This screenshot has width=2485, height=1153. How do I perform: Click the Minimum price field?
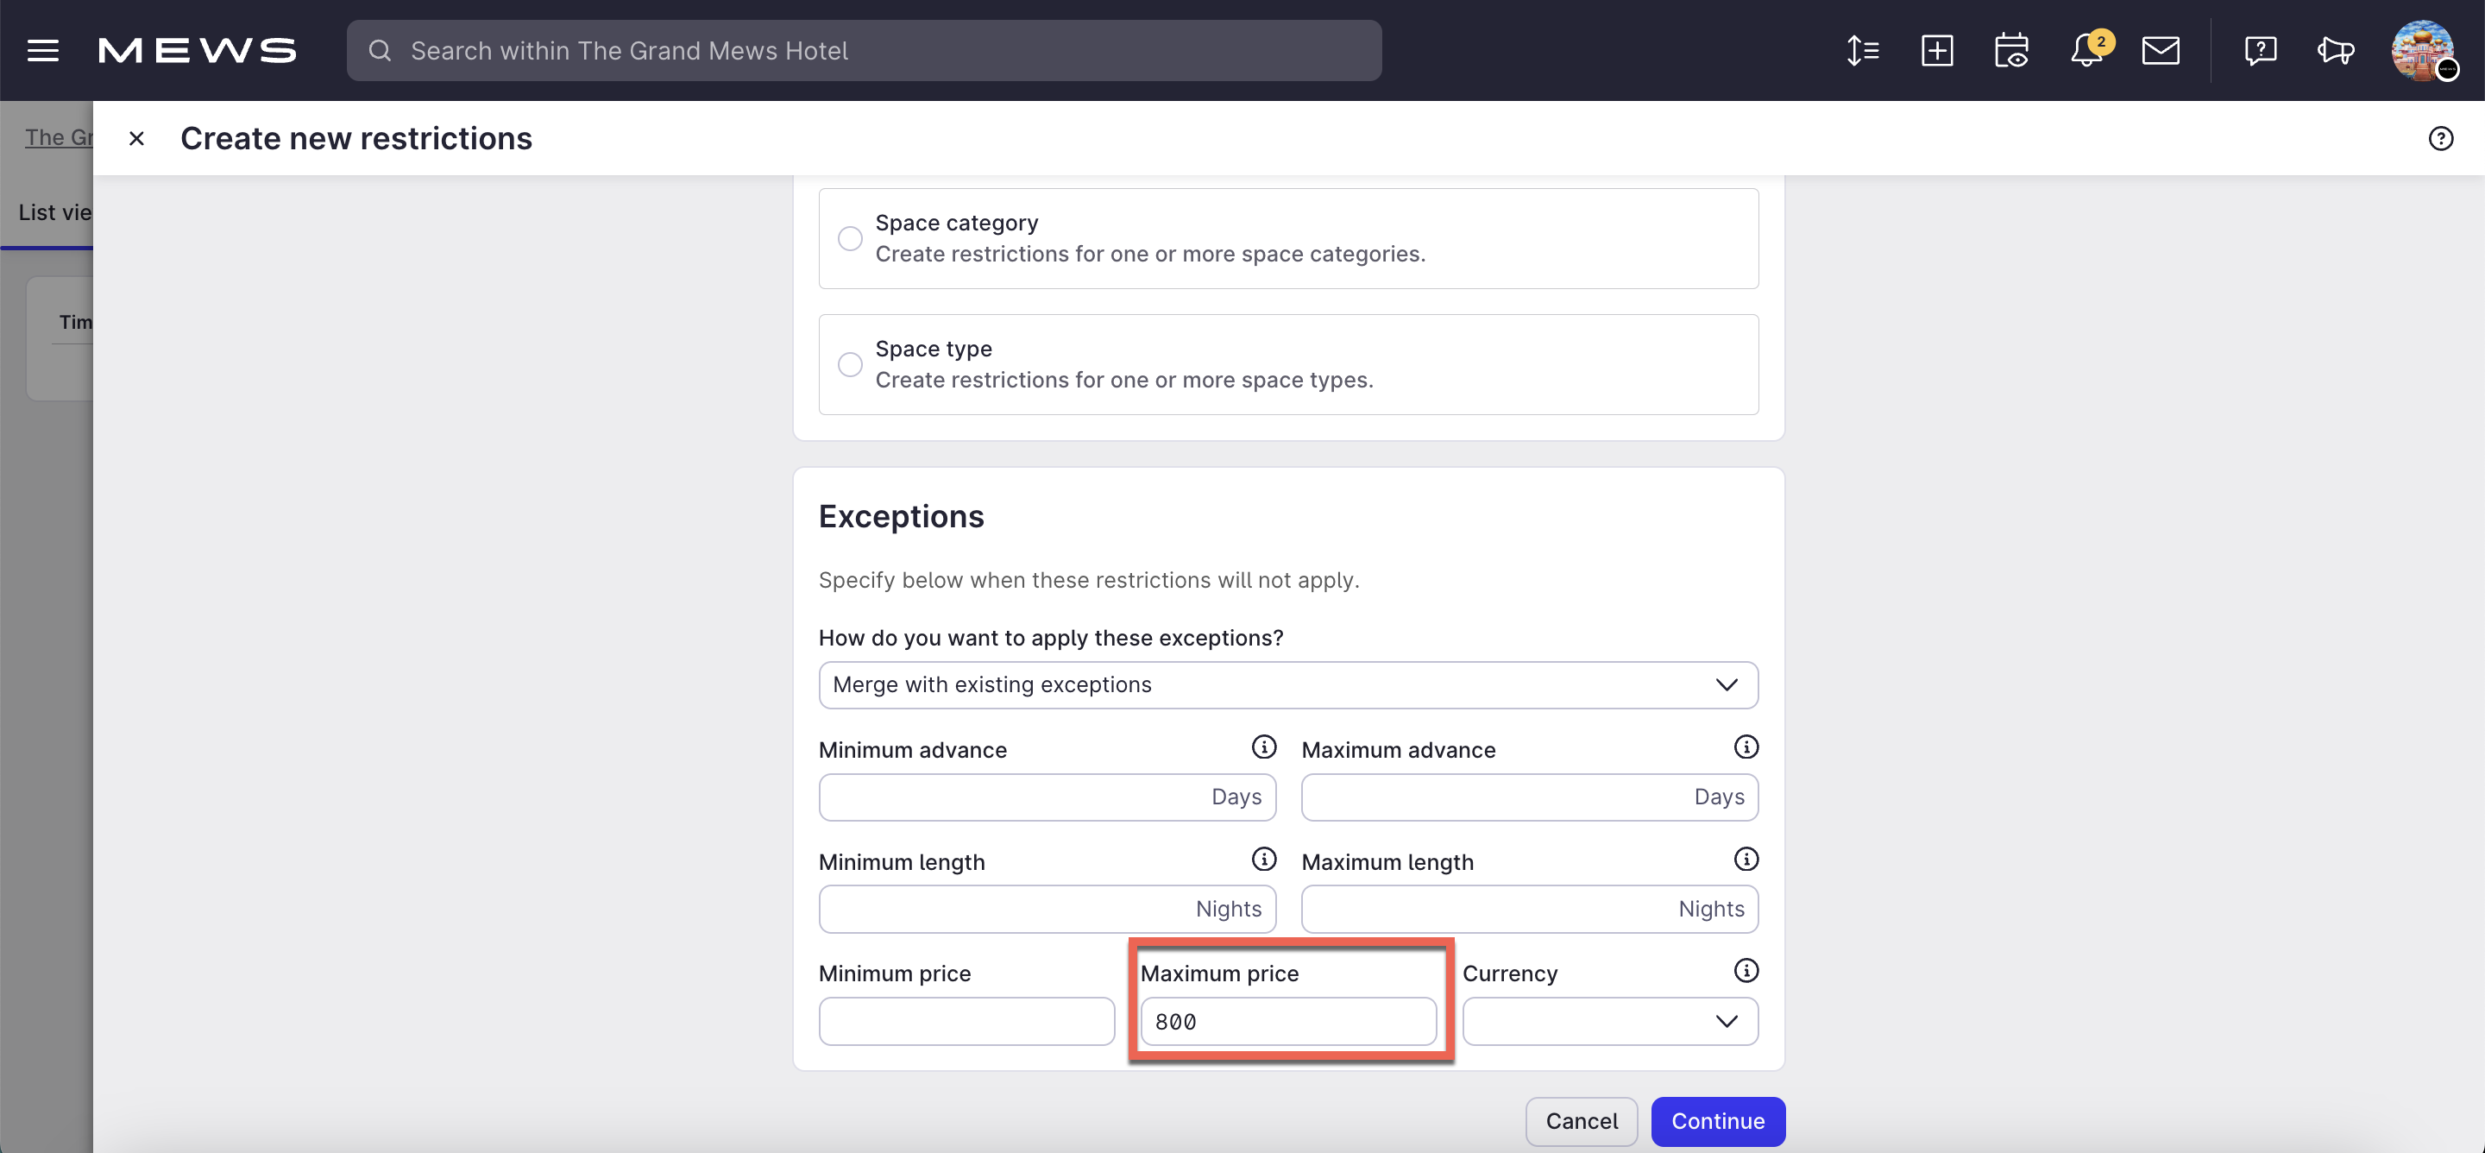(x=966, y=1022)
